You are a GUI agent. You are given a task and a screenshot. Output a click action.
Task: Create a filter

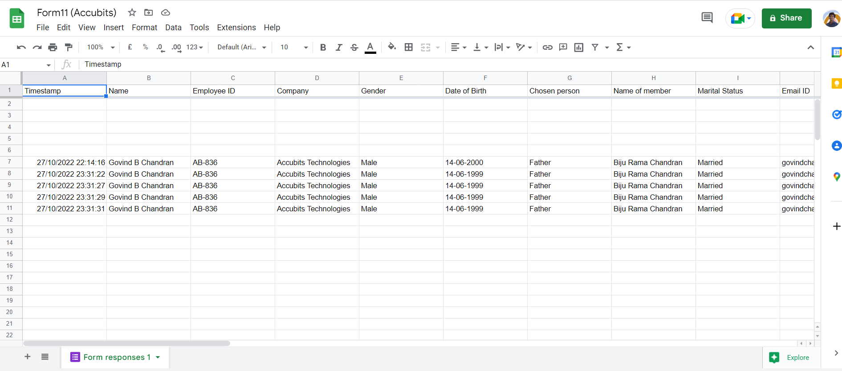595,47
